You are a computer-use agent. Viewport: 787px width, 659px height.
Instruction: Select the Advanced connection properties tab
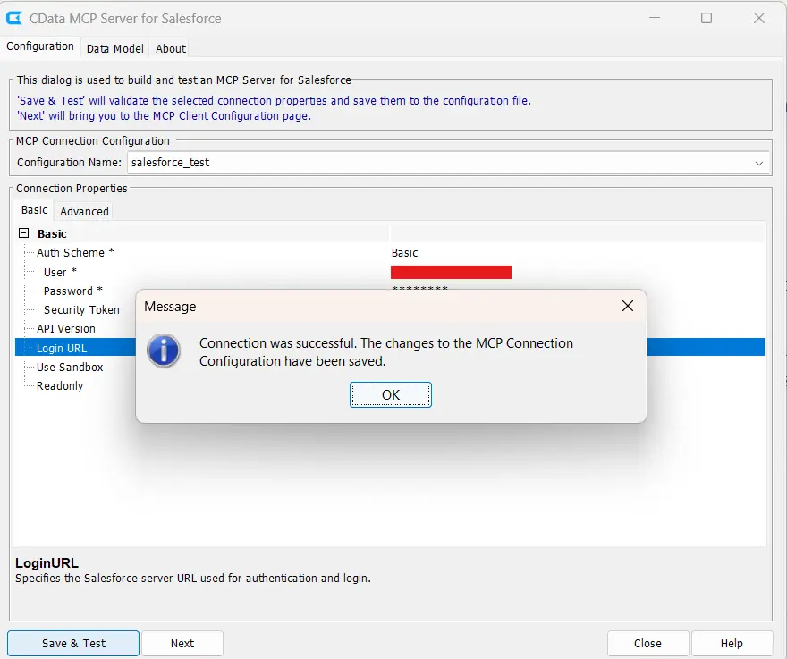coord(83,211)
